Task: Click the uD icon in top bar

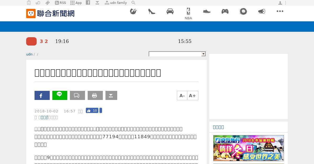Action: (38, 3)
